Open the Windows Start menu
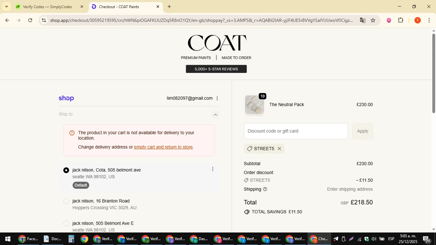436x245 pixels. tap(8, 239)
